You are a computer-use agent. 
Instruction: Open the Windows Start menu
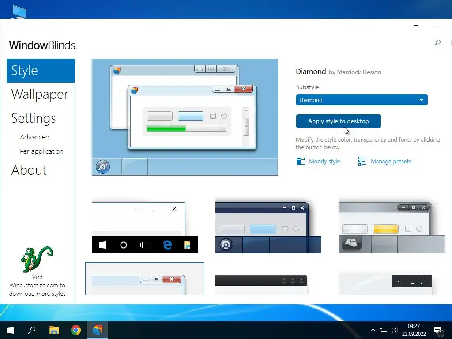click(x=11, y=330)
